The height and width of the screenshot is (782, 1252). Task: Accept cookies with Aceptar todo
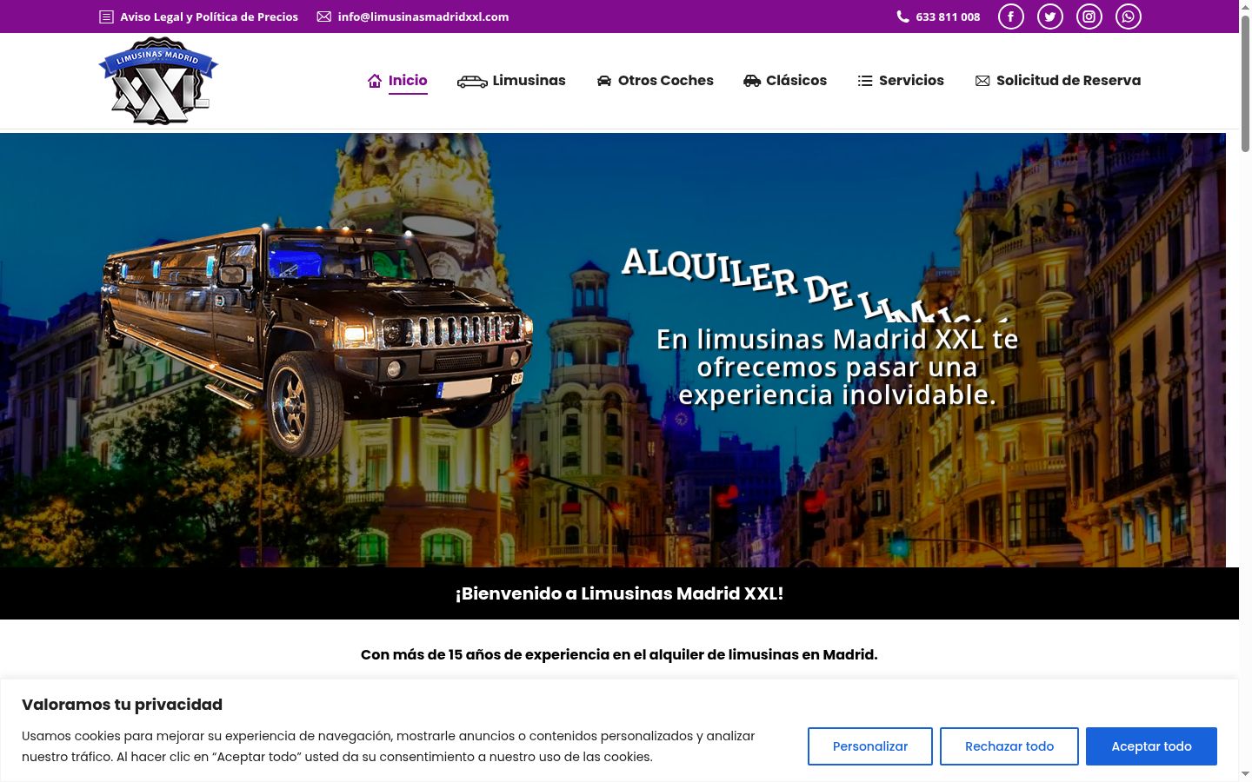pos(1151,746)
